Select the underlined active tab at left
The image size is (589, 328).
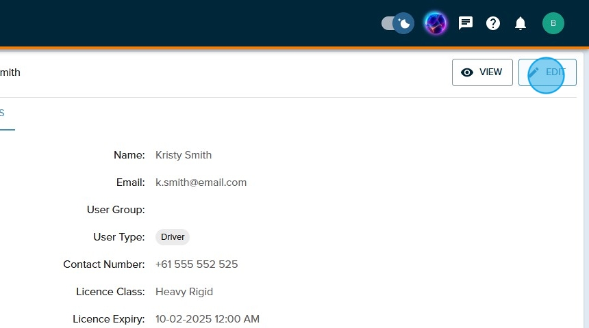(x=3, y=113)
